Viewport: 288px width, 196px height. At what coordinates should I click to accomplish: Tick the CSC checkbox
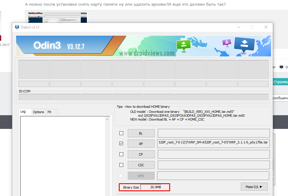pos(121,165)
